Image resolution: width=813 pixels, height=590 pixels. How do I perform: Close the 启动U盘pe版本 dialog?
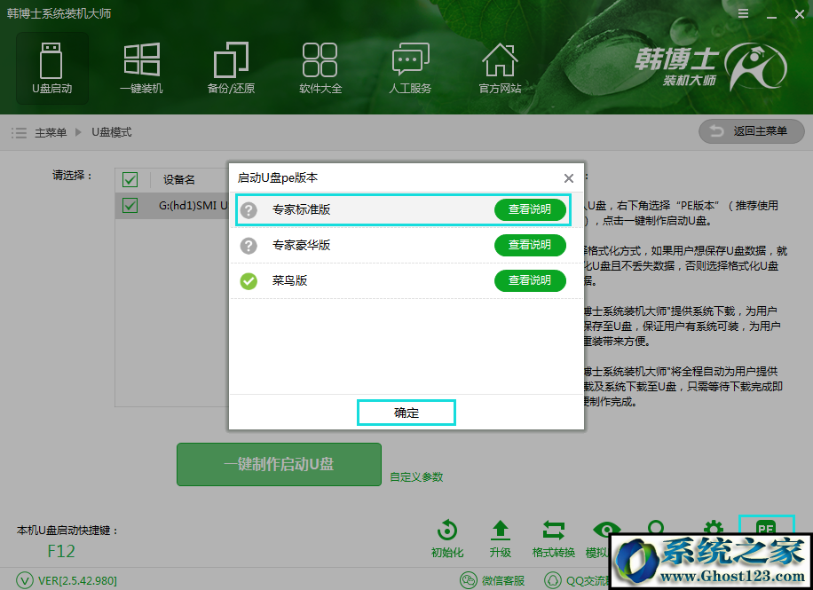(569, 178)
